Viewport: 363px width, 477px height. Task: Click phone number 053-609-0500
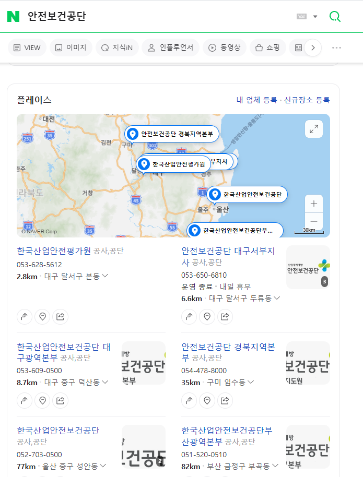click(x=39, y=371)
